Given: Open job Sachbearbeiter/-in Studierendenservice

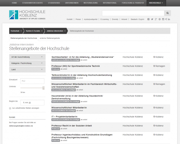Looking at the screenshot, I should click(x=83, y=57).
